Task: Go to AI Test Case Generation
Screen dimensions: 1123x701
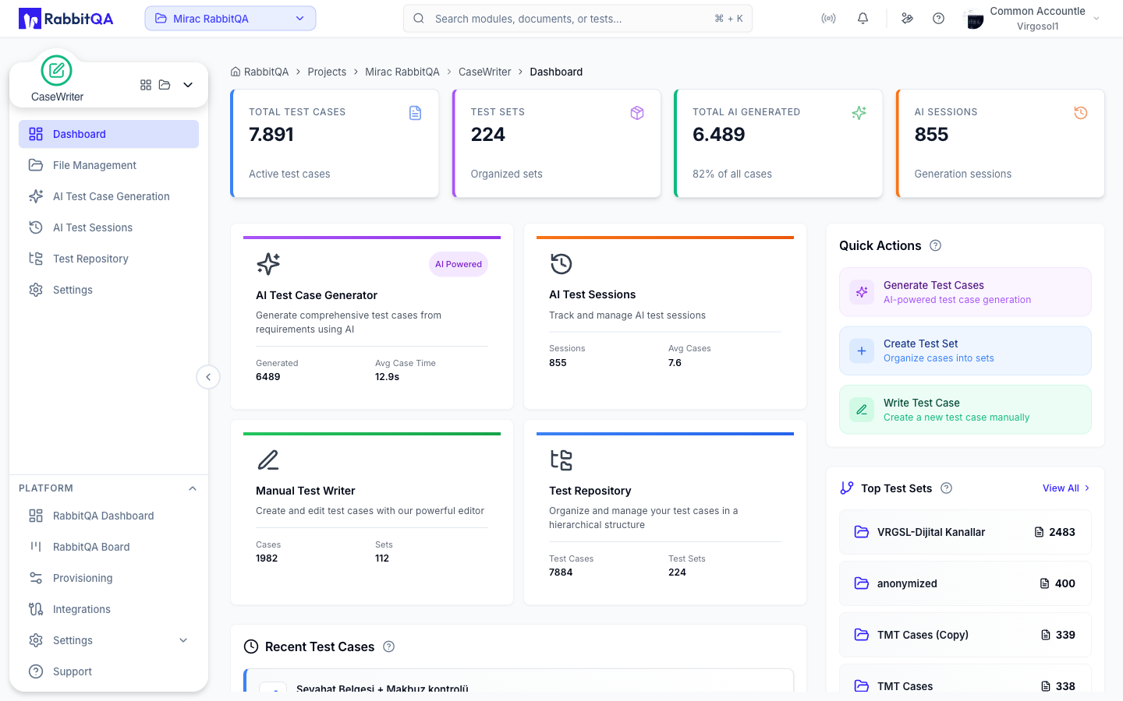Action: (x=108, y=196)
